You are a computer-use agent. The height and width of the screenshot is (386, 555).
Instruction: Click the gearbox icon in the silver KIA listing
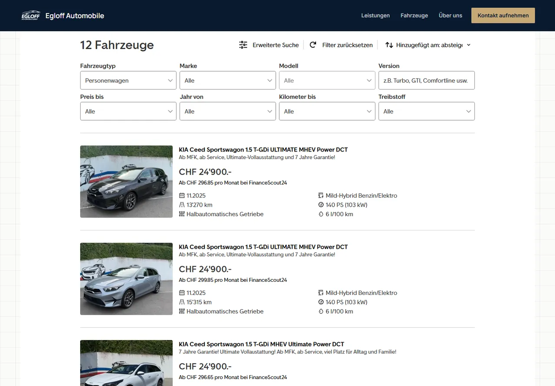coord(182,311)
